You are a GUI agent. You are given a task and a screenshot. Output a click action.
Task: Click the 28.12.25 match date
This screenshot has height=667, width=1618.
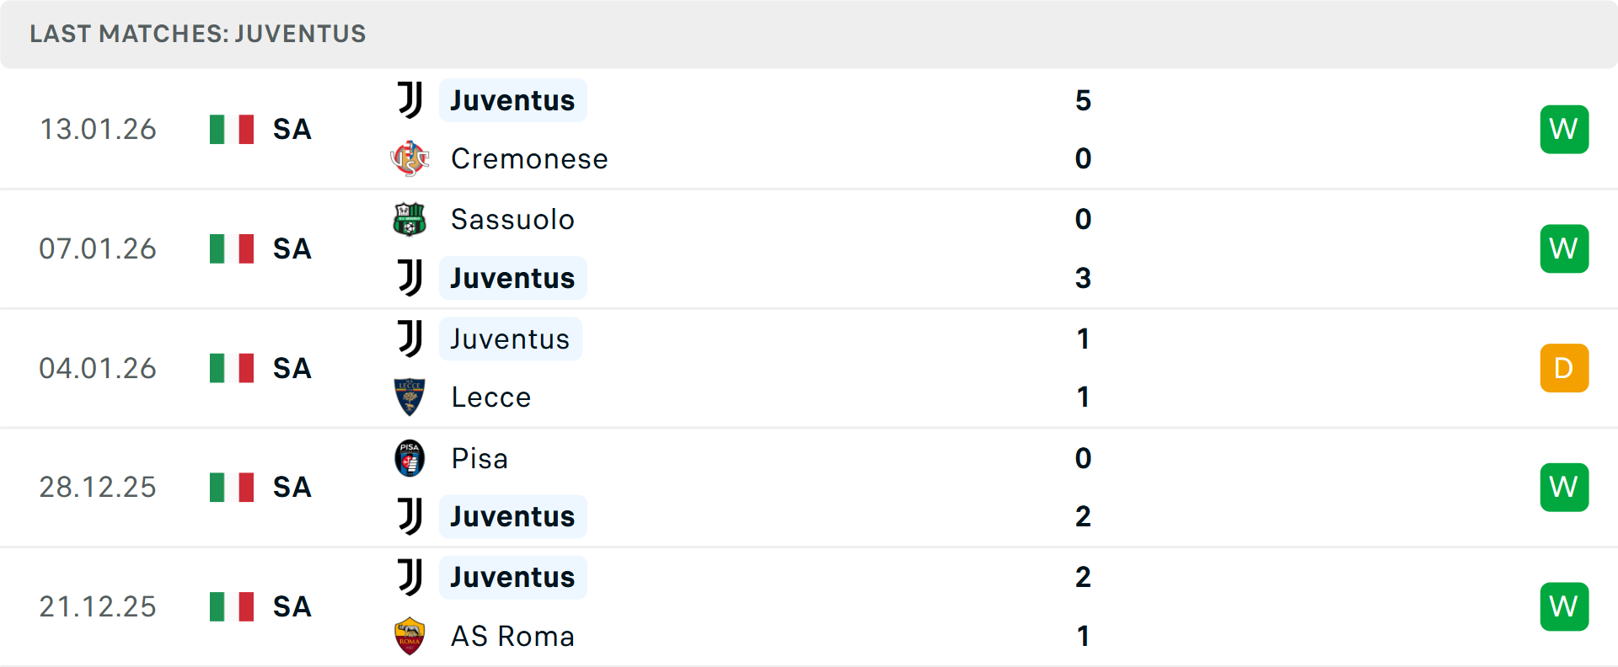[x=98, y=487]
